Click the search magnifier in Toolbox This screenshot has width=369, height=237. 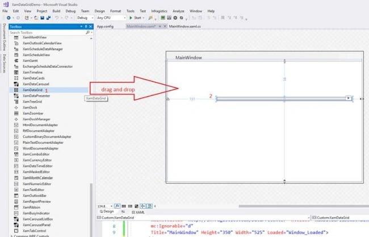[x=88, y=32]
